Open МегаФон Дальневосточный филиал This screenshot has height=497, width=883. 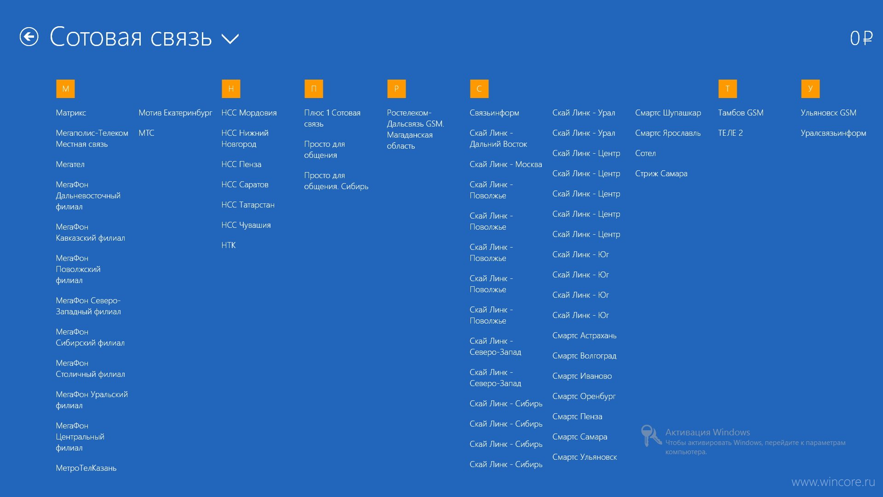88,196
